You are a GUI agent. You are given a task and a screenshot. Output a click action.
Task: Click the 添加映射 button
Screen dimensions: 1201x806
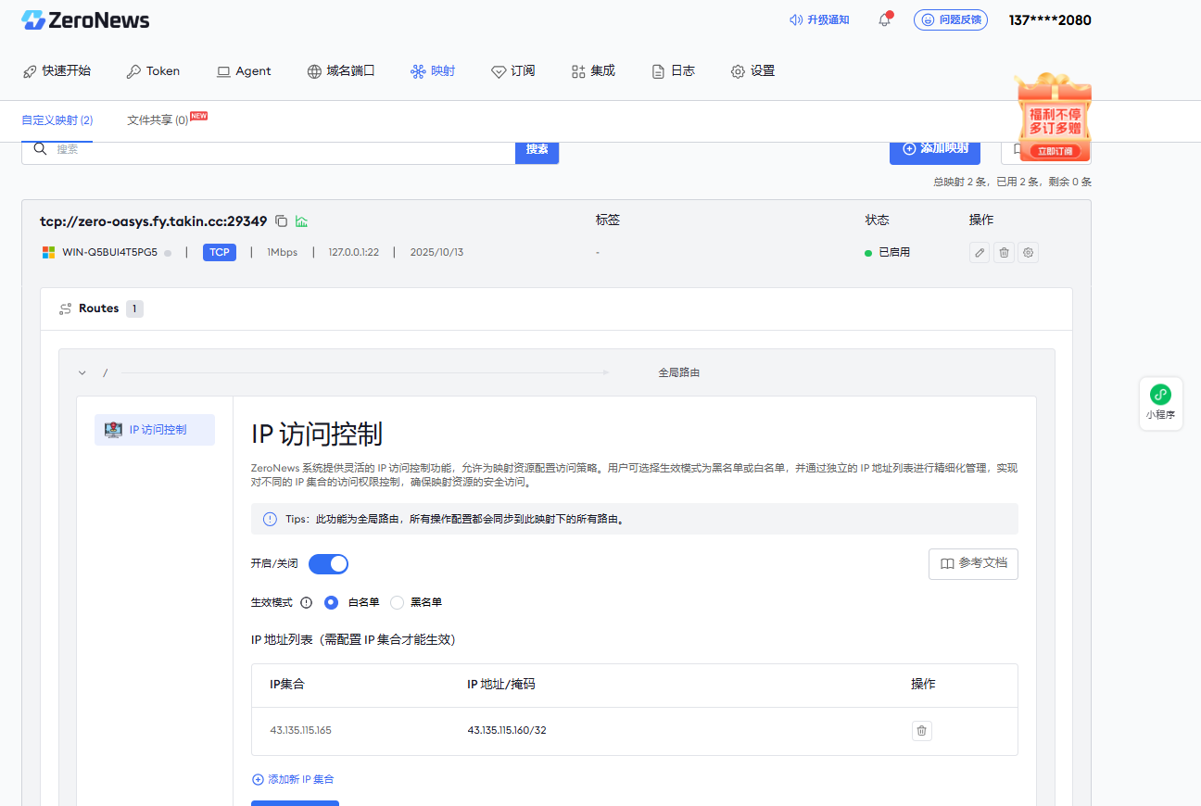tap(934, 149)
